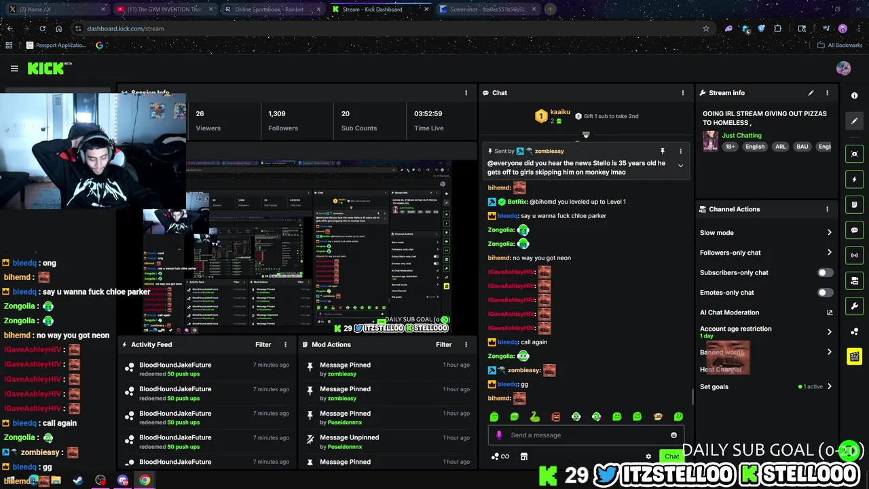Image resolution: width=869 pixels, height=489 pixels.
Task: Open Chrome in the taskbar
Action: pyautogui.click(x=145, y=480)
